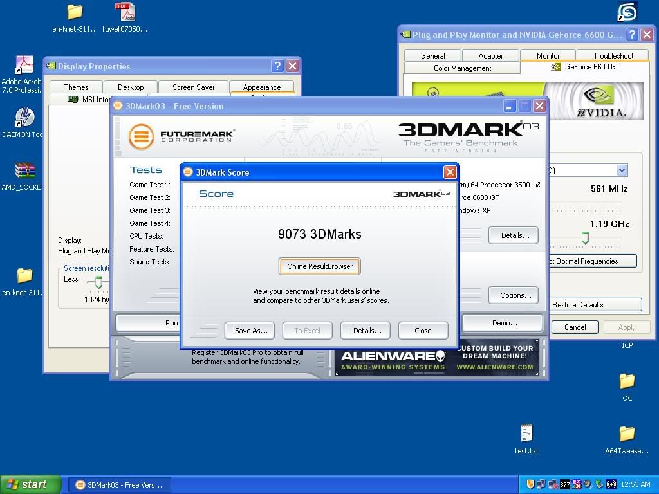Click network connection tray icon
The image size is (659, 494).
pyautogui.click(x=542, y=484)
